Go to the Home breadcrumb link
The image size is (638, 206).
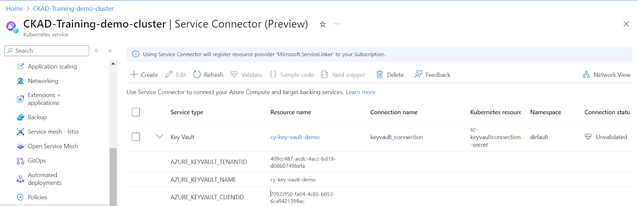click(x=14, y=8)
